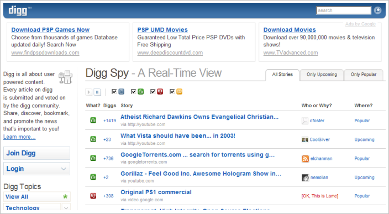
Task: Click the digg logo in header
Action: 20,11
